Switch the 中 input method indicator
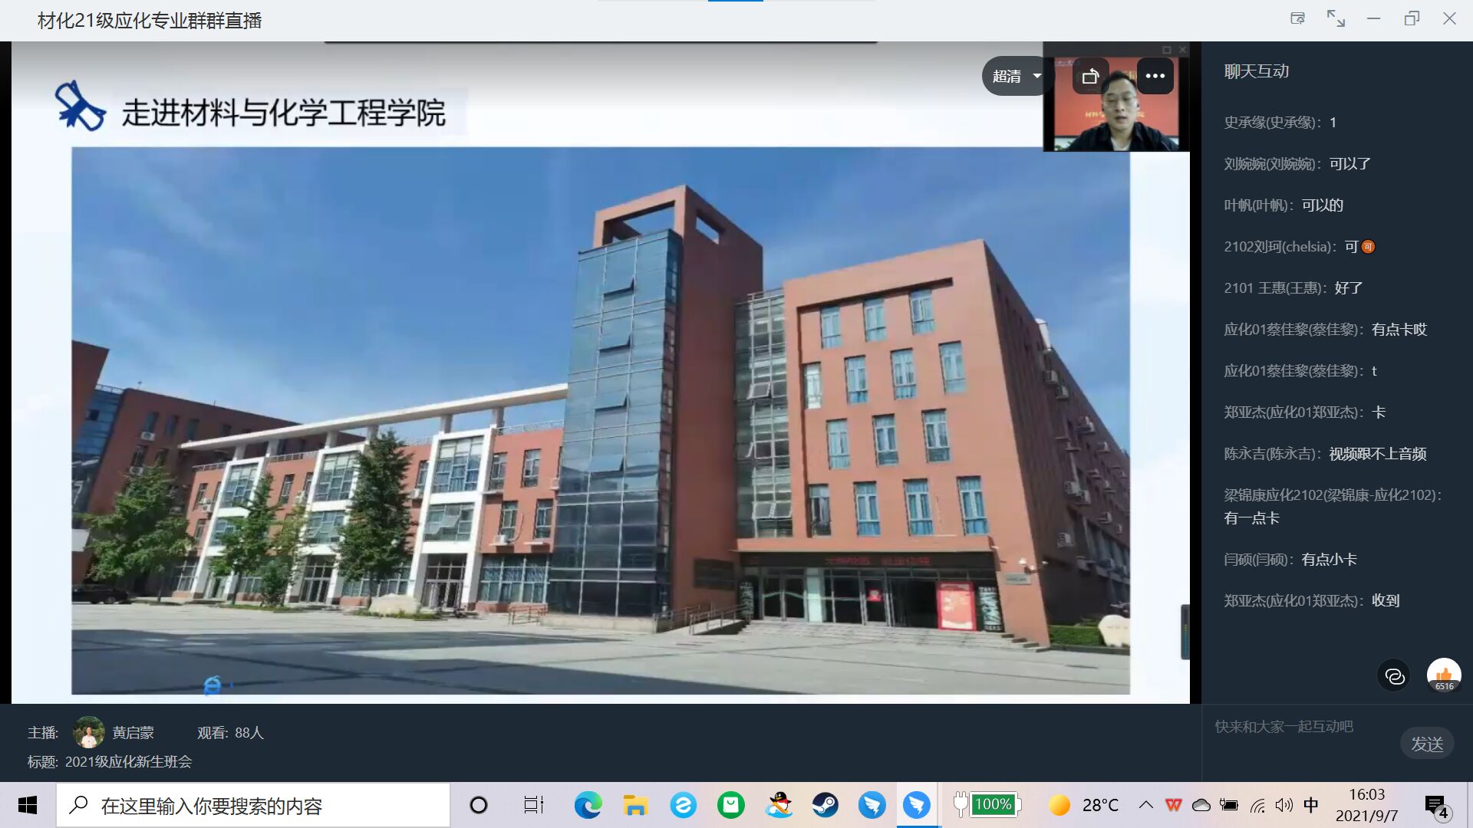The width and height of the screenshot is (1473, 828). pos(1310,805)
